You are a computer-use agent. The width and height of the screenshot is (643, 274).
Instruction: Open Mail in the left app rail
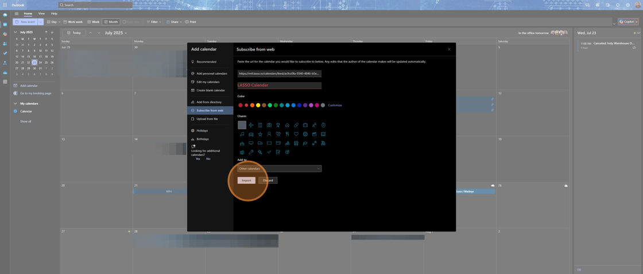click(x=5, y=15)
